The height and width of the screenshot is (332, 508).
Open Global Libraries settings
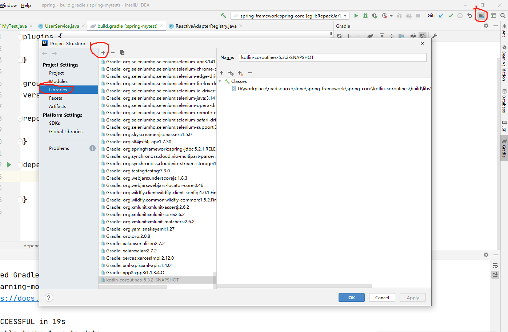pyautogui.click(x=66, y=132)
